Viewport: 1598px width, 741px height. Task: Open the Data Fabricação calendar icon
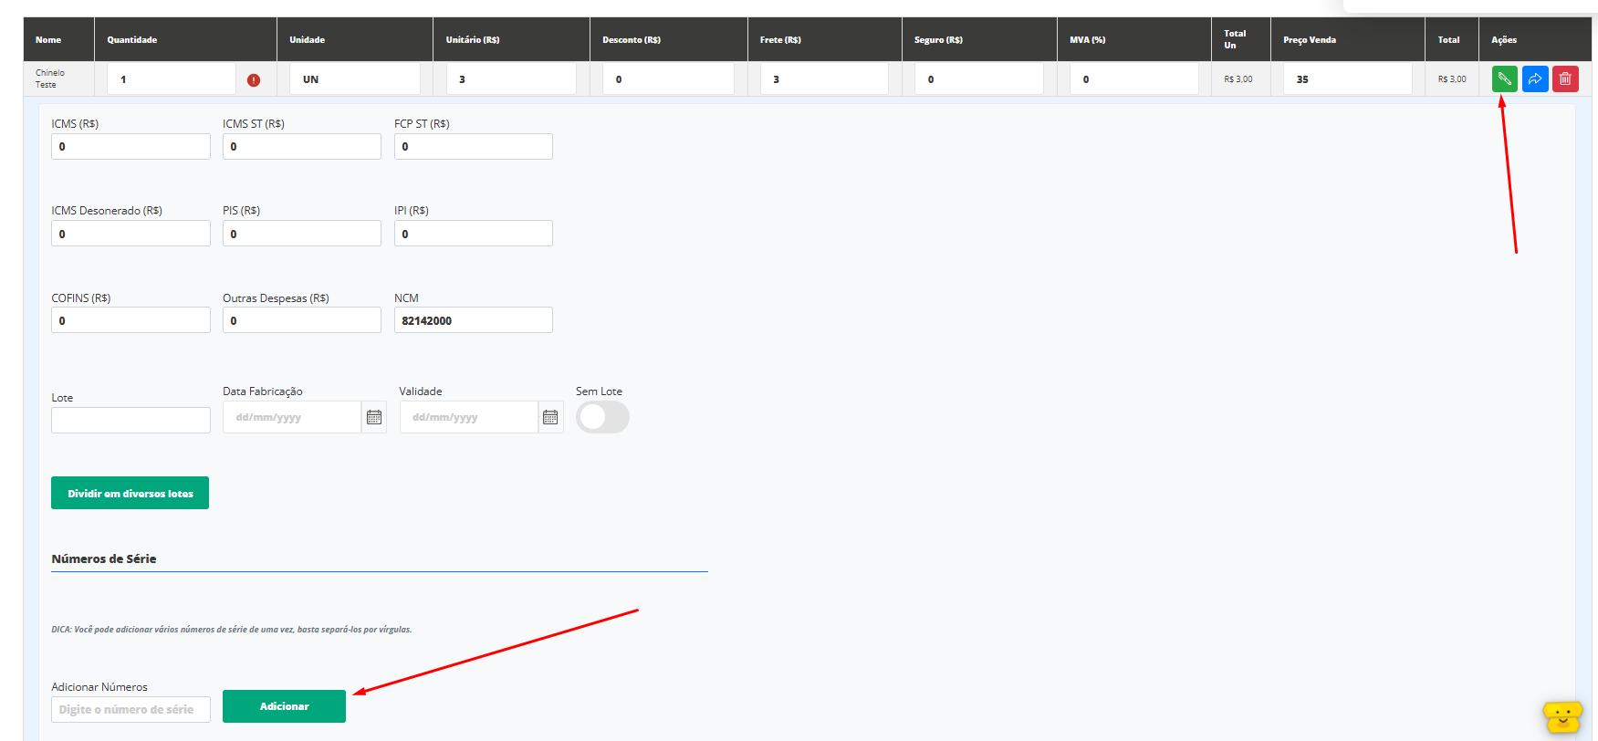tap(374, 417)
